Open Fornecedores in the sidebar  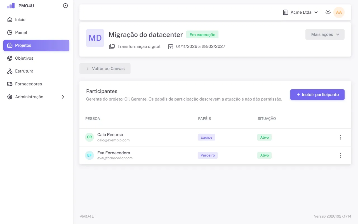(x=36, y=84)
